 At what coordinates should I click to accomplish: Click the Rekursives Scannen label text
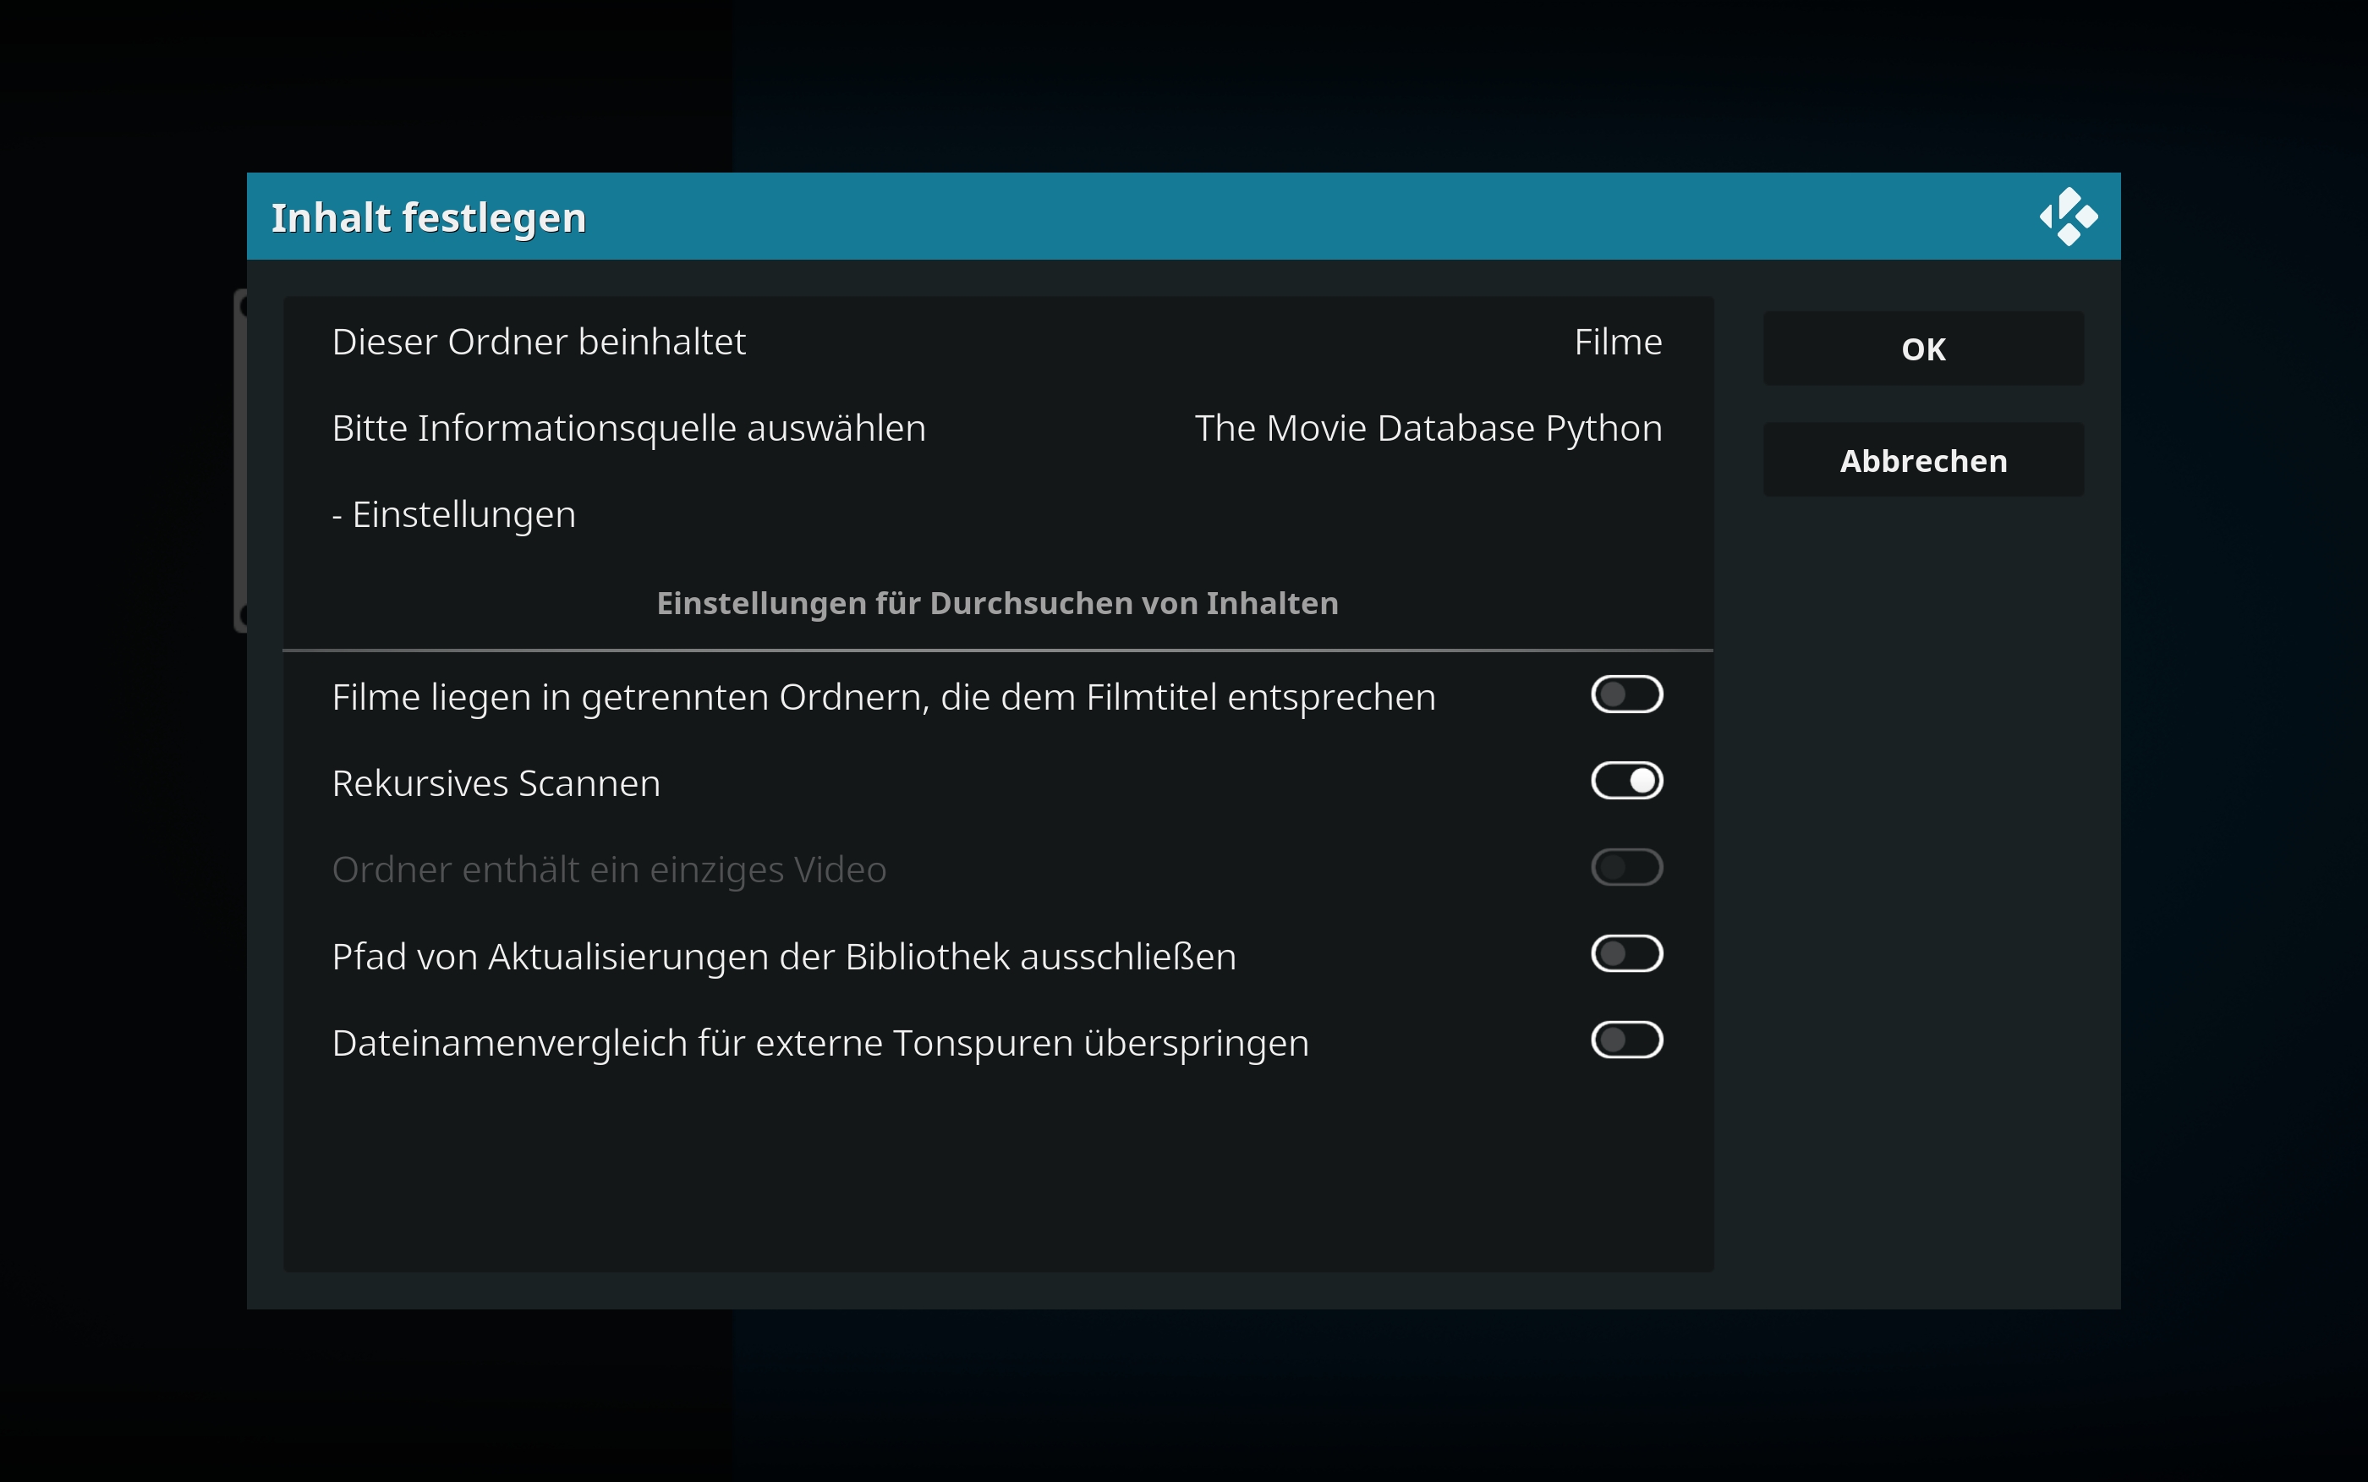496,783
